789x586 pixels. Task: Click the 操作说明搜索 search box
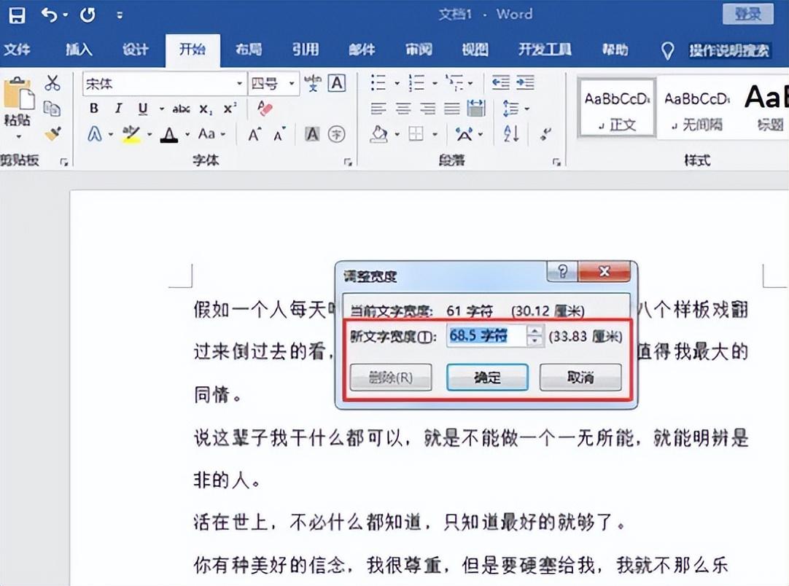point(728,50)
